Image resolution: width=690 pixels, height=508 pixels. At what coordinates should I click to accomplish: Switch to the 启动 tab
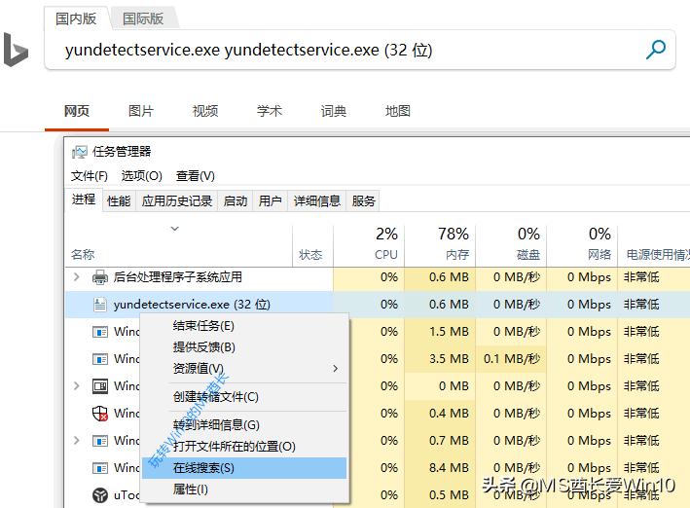click(236, 201)
